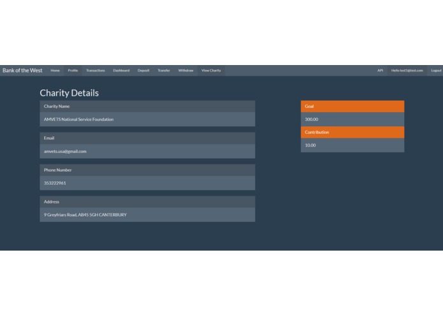The width and height of the screenshot is (443, 315).
Task: Select the goal amount 300.00
Action: 311,119
